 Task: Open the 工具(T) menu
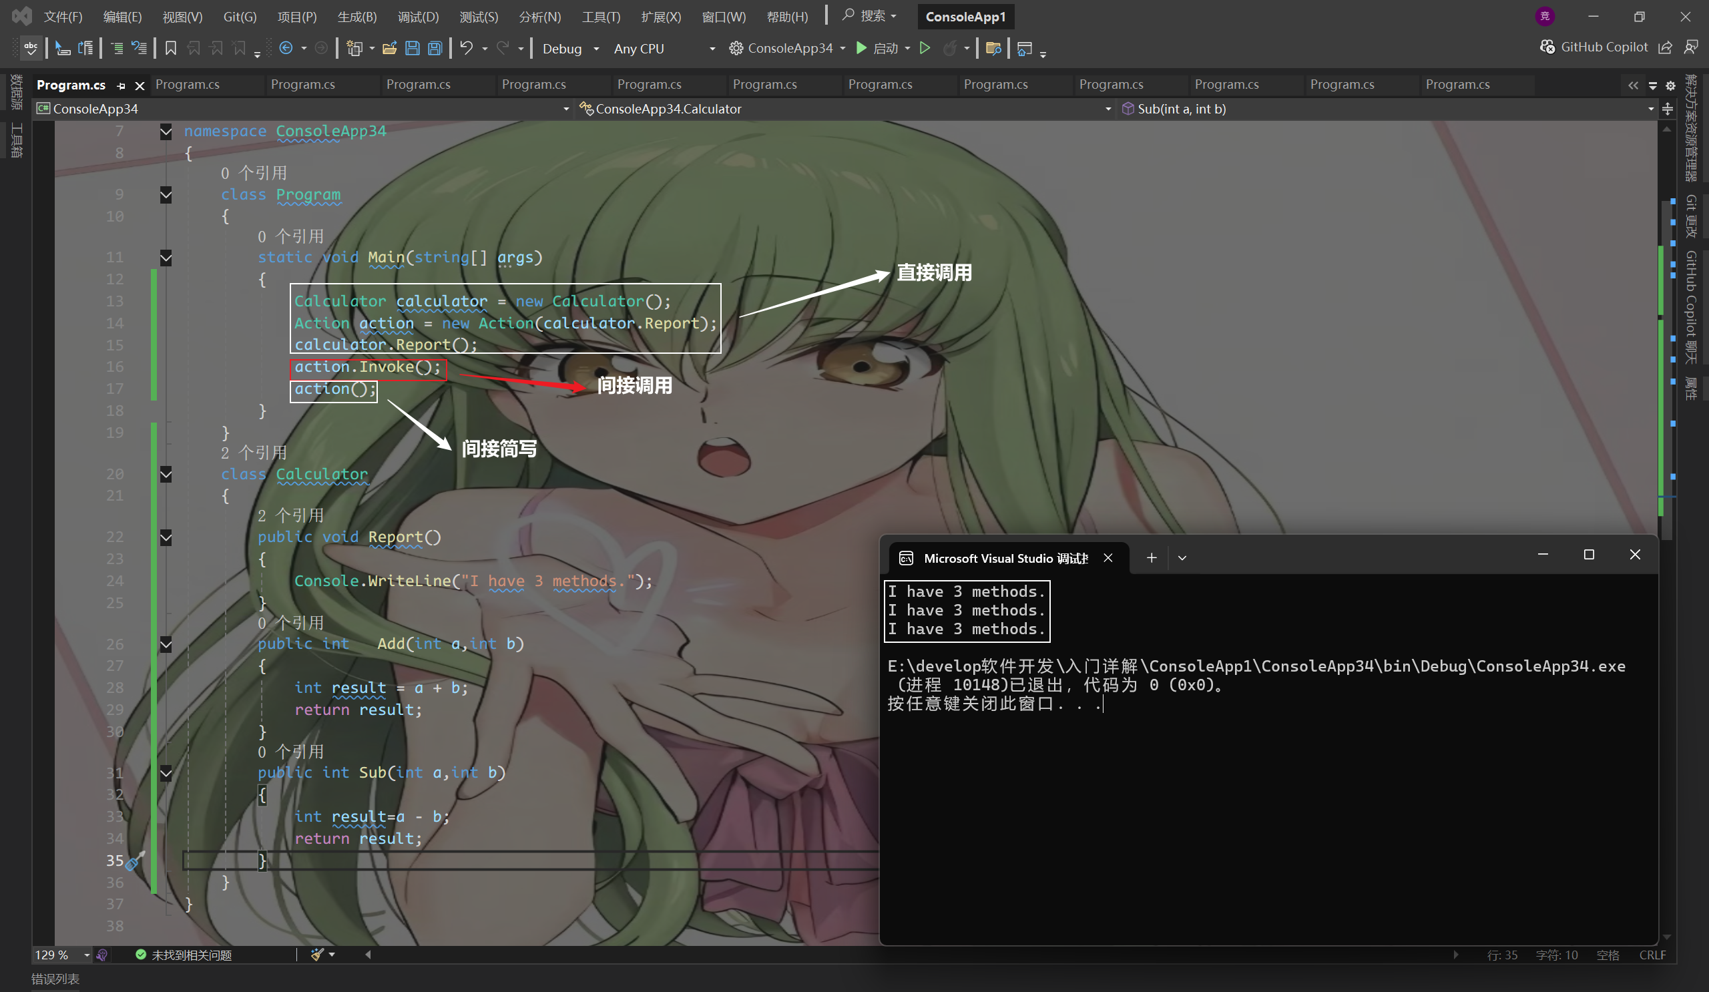[601, 16]
